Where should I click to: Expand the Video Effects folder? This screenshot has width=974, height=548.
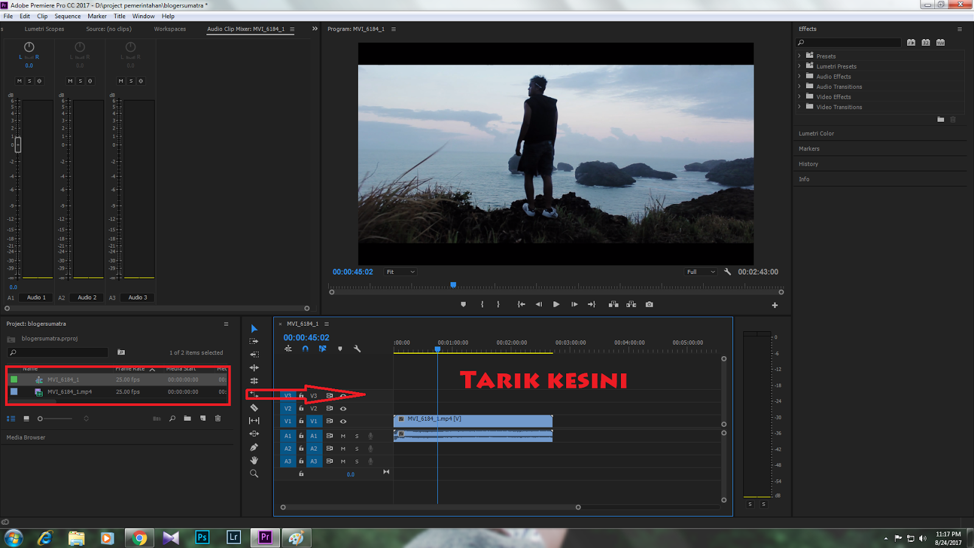(799, 96)
